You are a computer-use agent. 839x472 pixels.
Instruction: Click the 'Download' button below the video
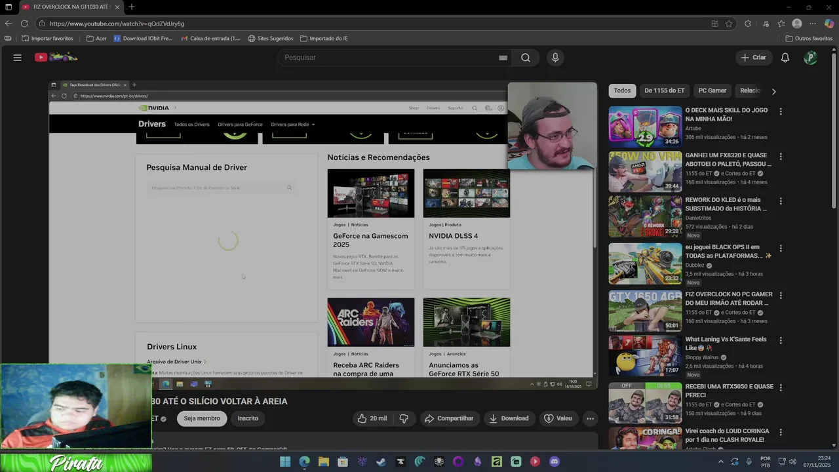pos(509,418)
